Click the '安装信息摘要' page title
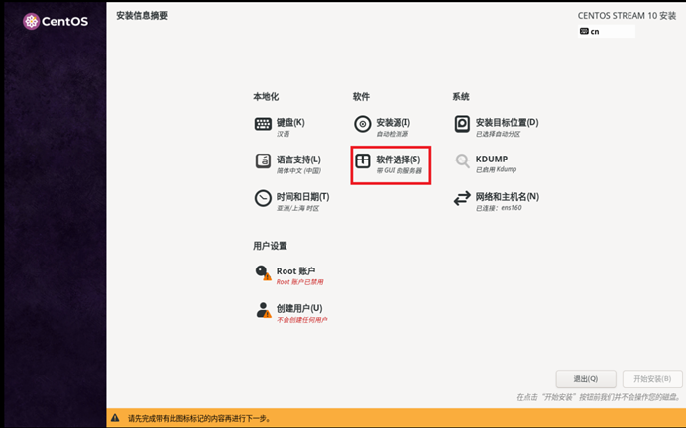The height and width of the screenshot is (428, 686). (142, 16)
